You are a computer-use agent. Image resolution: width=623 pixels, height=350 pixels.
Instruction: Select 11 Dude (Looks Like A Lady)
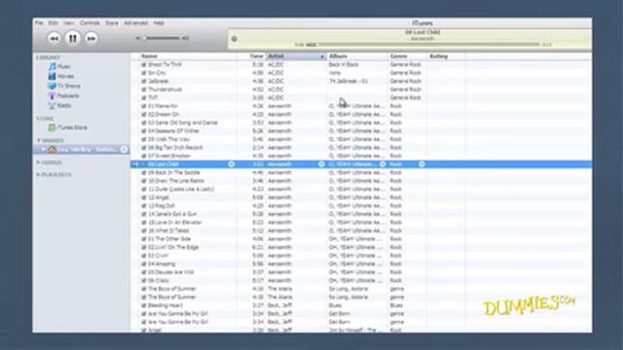[181, 190]
